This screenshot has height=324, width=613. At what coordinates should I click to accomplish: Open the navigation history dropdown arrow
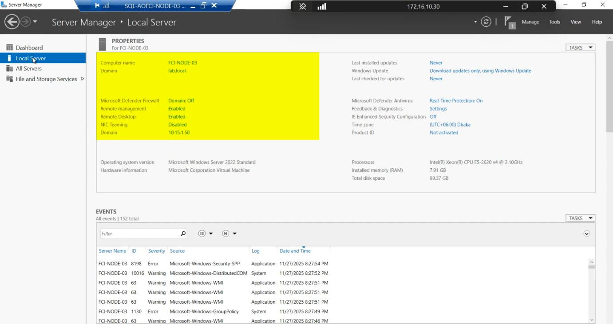pyautogui.click(x=35, y=22)
